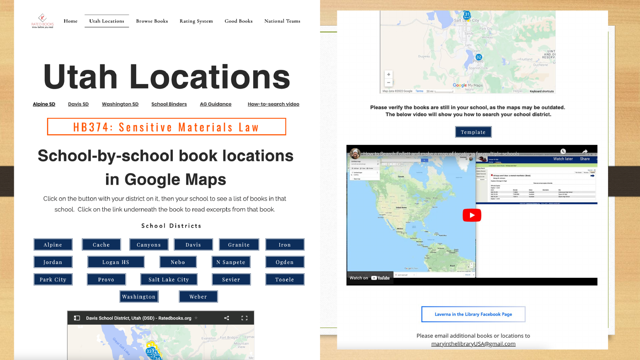This screenshot has height=360, width=640.
Task: Open the Home menu item
Action: coord(70,21)
